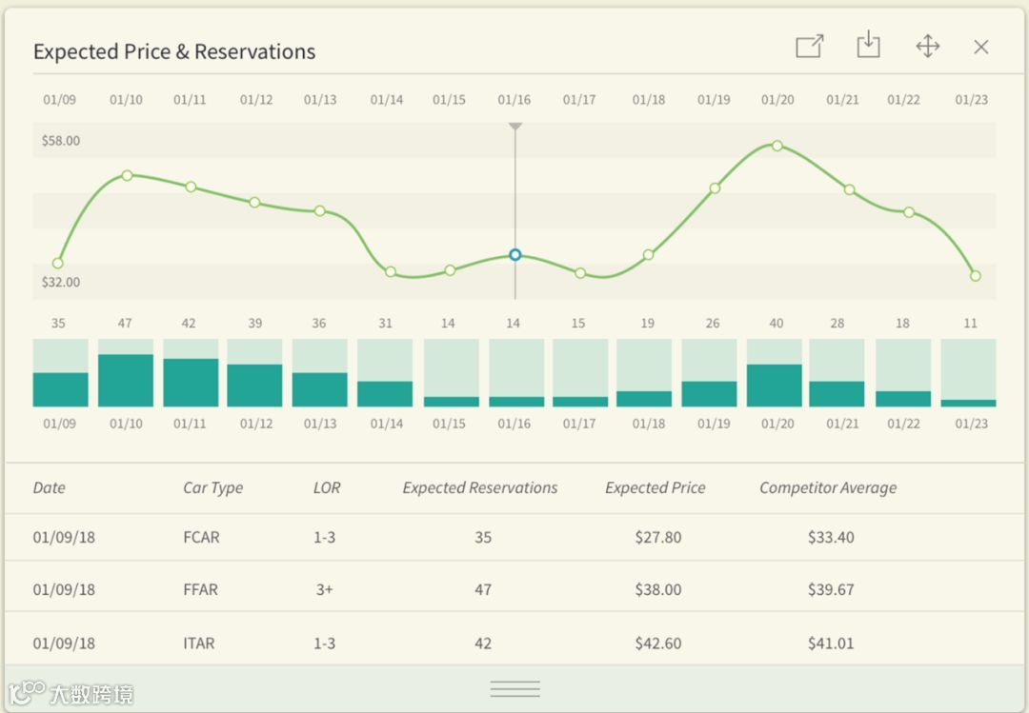1029x713 pixels.
Task: Click the Car Type column header
Action: [x=212, y=487]
